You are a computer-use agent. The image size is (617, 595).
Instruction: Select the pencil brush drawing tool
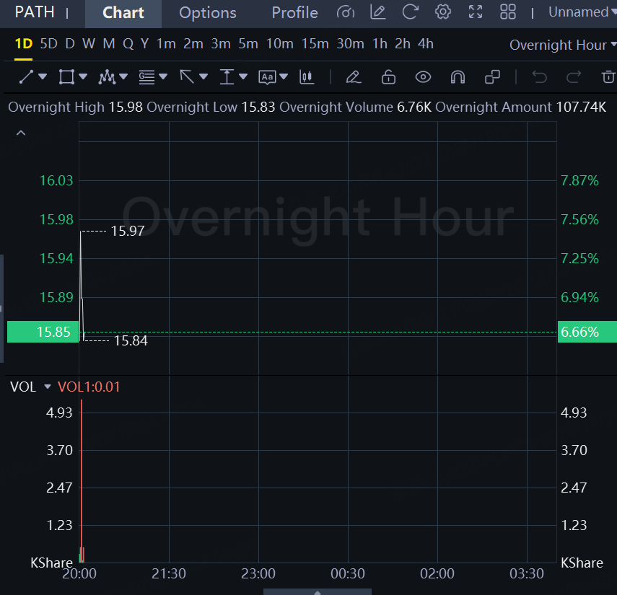(x=353, y=76)
